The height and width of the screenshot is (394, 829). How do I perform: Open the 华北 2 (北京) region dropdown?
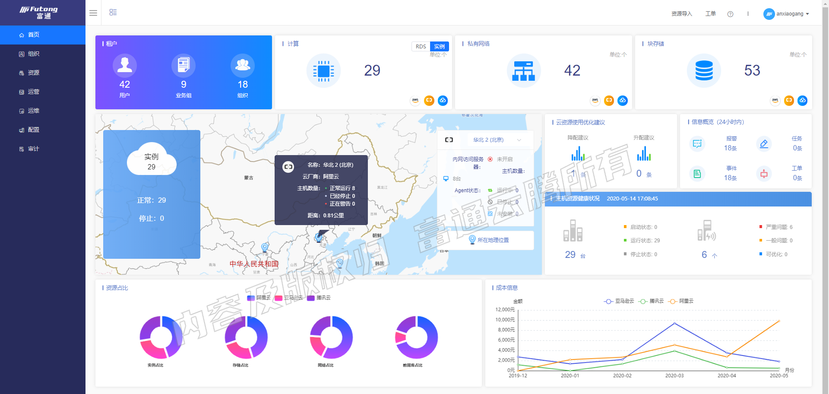497,140
